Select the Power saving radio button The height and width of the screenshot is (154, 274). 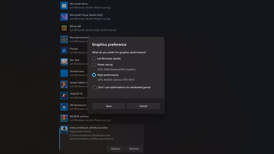[x=94, y=64]
